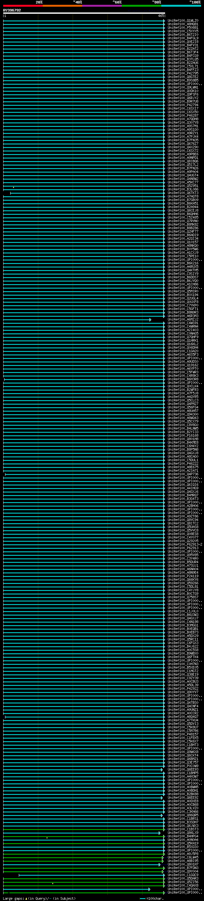This screenshot has height=901, width=204.
Task: Click the UniRef100_Q6EE93 label
Action: [x=183, y=770]
